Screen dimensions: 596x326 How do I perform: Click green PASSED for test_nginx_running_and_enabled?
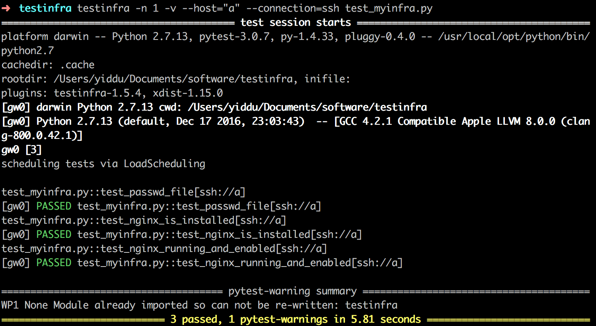point(54,263)
